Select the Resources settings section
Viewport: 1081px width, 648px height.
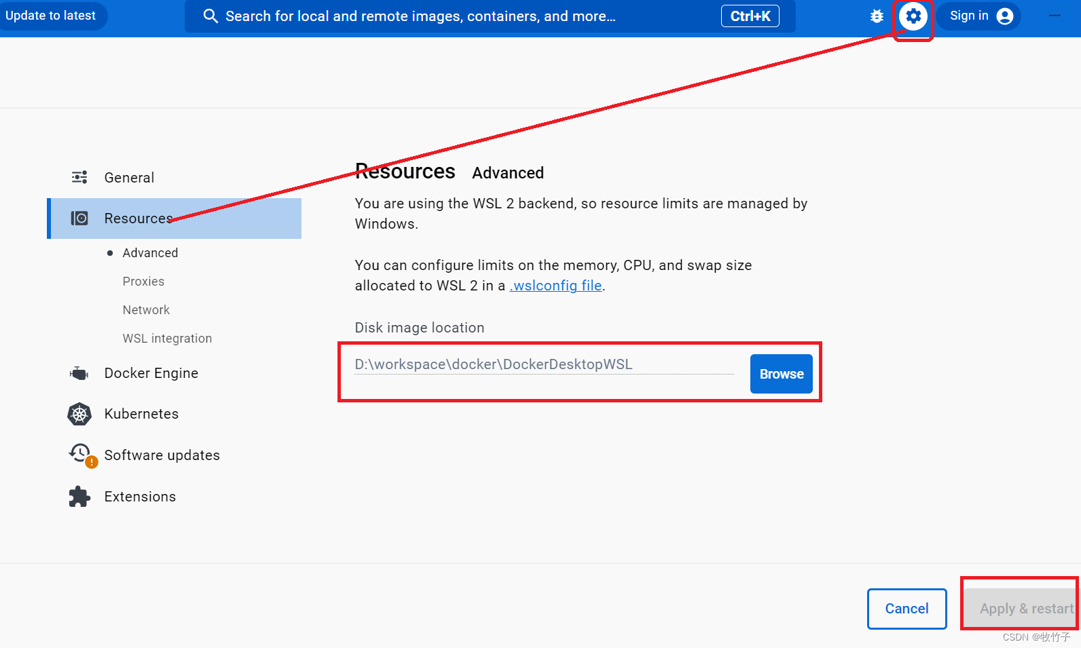[x=174, y=218]
